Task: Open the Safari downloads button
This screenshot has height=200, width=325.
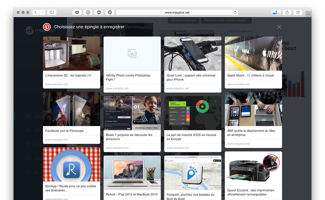Action: tap(276, 12)
